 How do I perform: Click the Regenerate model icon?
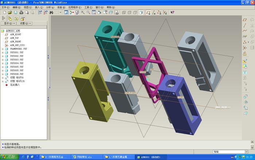coord(40,12)
